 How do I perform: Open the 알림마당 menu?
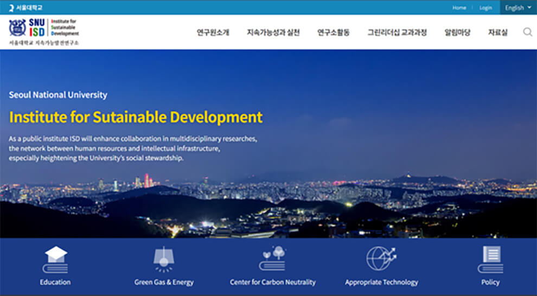coord(457,33)
